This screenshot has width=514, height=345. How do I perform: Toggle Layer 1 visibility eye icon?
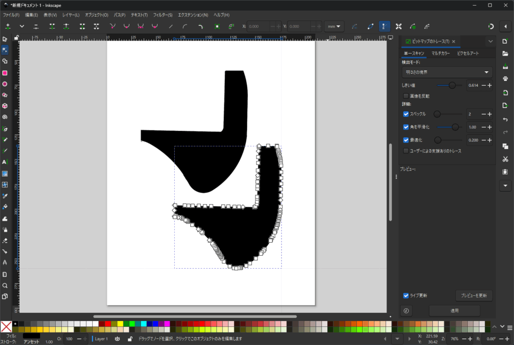click(117, 339)
